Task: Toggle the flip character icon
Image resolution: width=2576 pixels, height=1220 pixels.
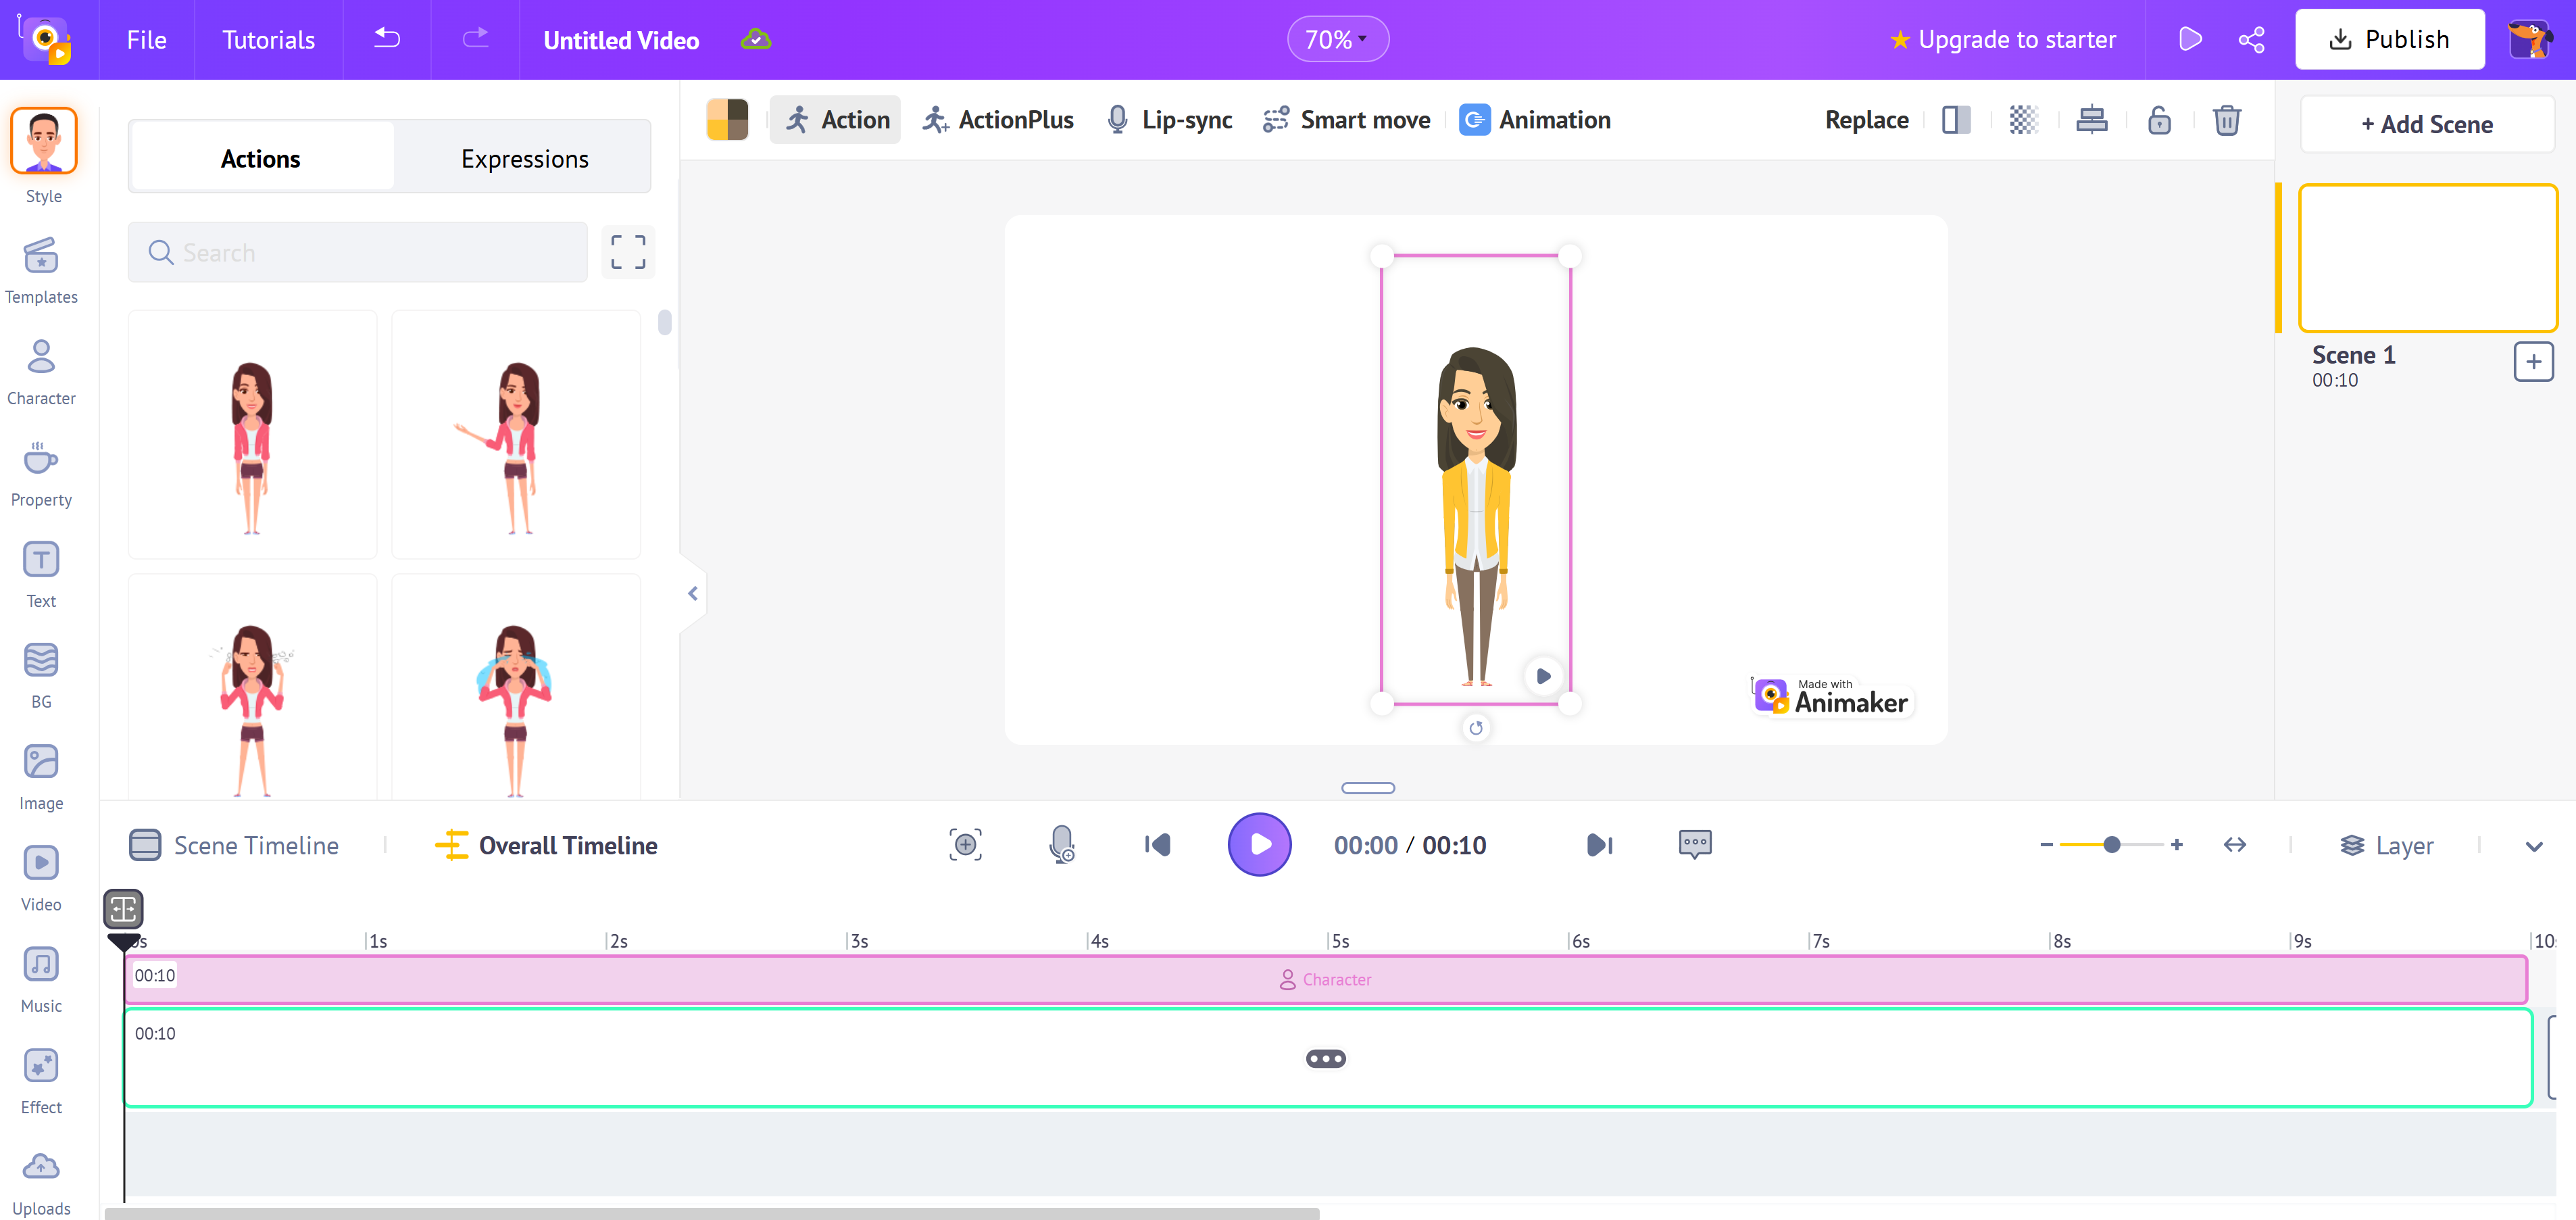Action: coord(1956,120)
